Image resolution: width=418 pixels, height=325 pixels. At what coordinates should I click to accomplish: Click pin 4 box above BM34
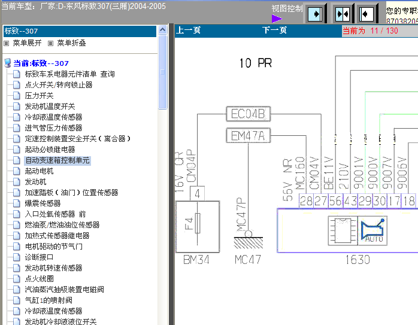(197, 194)
